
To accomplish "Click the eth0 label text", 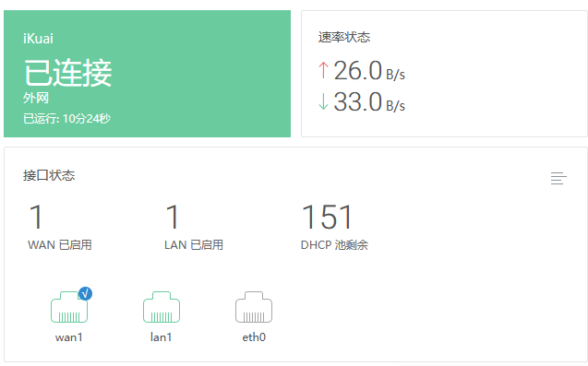I will (254, 337).
